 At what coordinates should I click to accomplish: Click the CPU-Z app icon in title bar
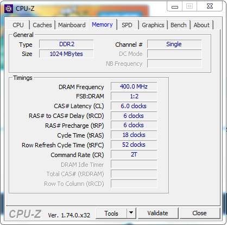pyautogui.click(x=9, y=9)
